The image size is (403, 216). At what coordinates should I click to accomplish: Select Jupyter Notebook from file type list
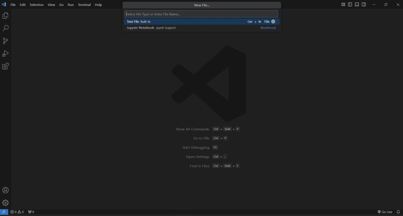point(201,28)
